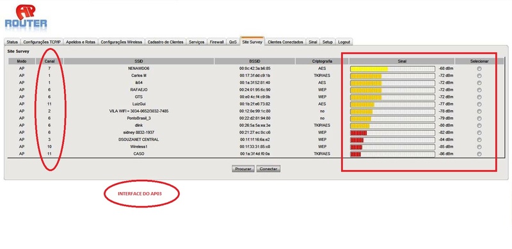Select radio button for sidney 8832-1937 network
Screen dimensions: 512x249
pos(479,133)
